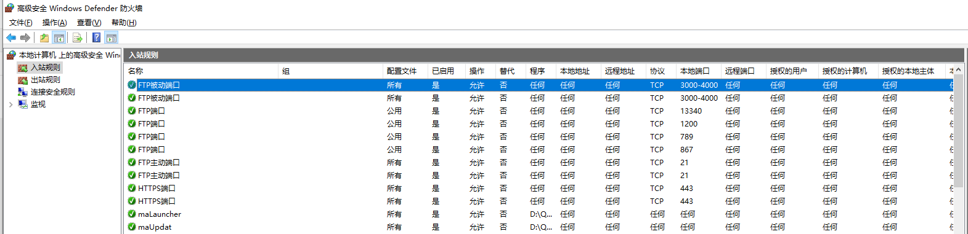Sort by the 替代 column header

pyautogui.click(x=510, y=71)
